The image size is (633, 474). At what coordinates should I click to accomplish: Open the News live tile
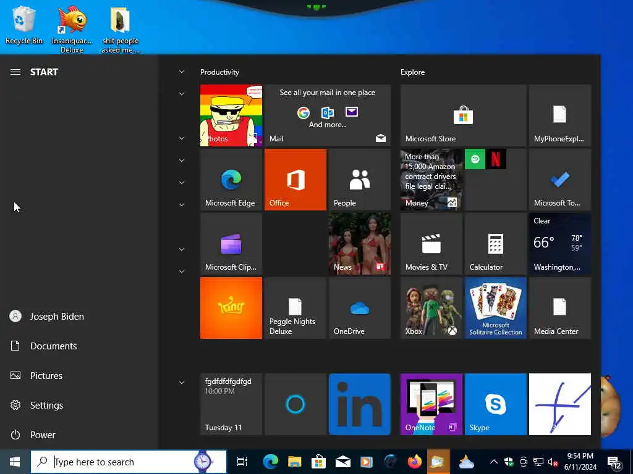(360, 244)
